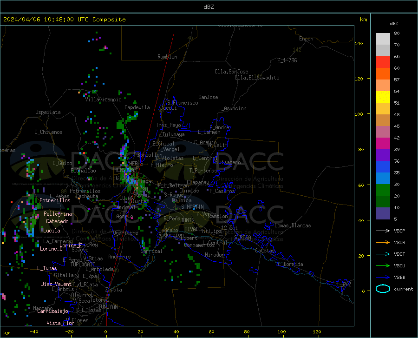Click the Clla.SanJose map label

pyautogui.click(x=231, y=72)
